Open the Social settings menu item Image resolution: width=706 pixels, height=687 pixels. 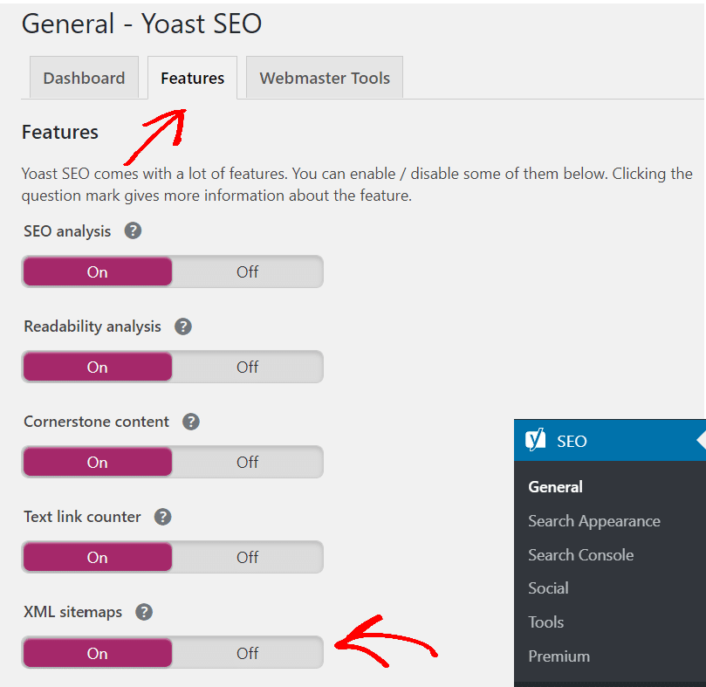pyautogui.click(x=548, y=587)
